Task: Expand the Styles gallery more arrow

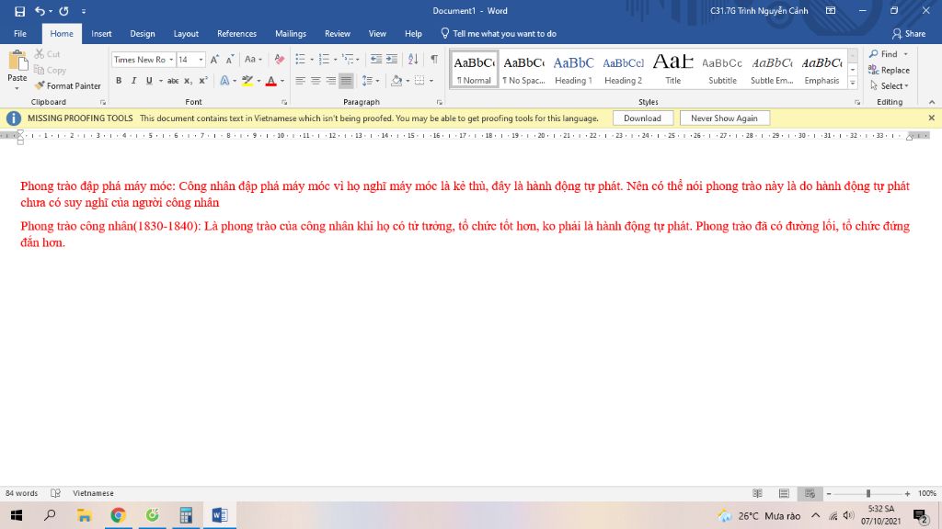Action: click(853, 84)
